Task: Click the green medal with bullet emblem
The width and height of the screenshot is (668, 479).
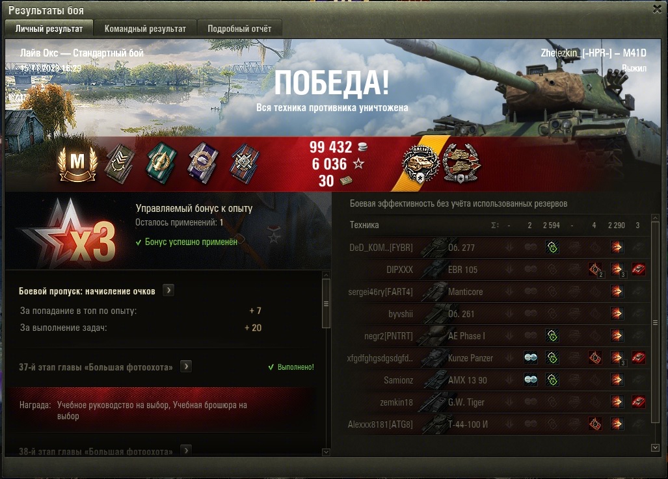Action: click(x=162, y=164)
